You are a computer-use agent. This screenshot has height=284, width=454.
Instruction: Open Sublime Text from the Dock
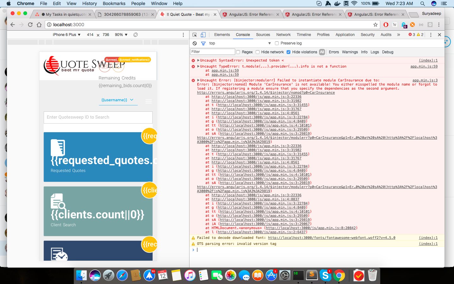(x=312, y=275)
